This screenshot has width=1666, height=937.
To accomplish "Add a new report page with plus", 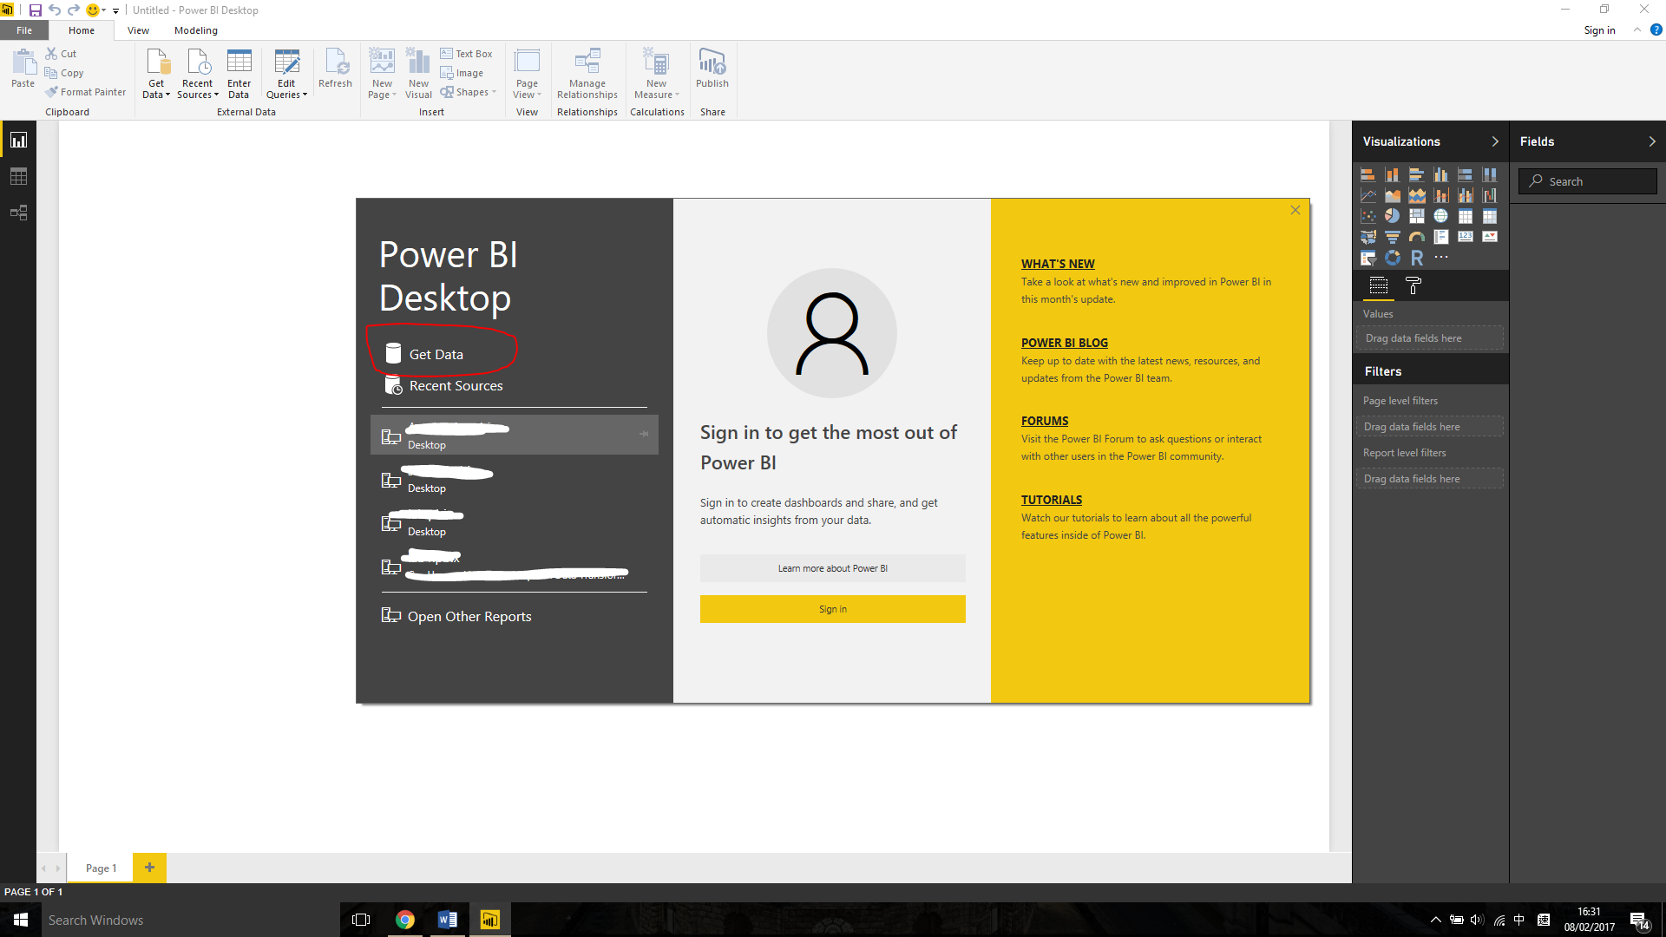I will [x=149, y=868].
